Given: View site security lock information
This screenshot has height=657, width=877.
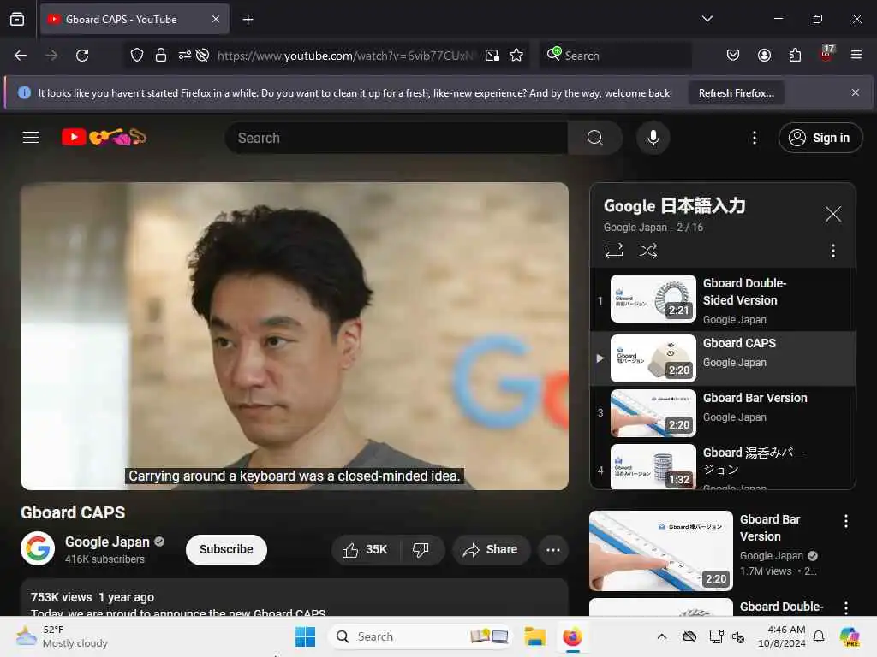Looking at the screenshot, I should click(160, 56).
